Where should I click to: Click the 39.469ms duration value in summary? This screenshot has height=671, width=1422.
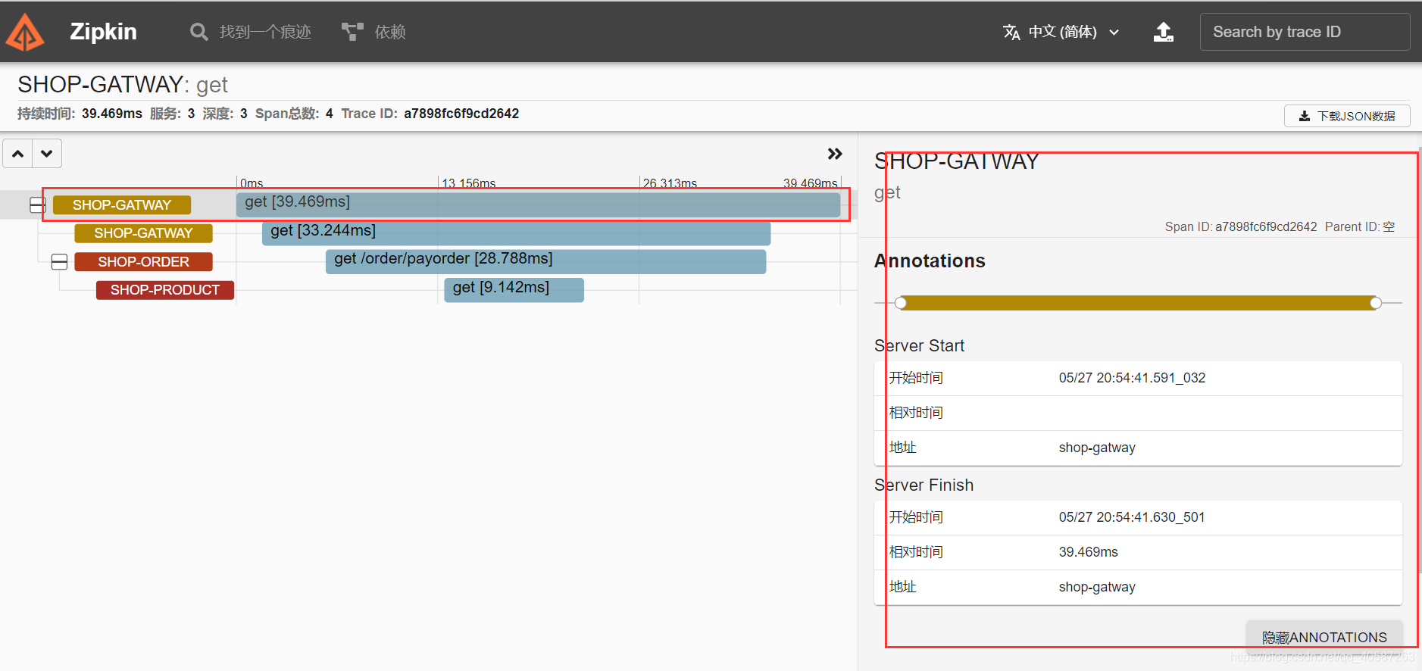tap(112, 114)
